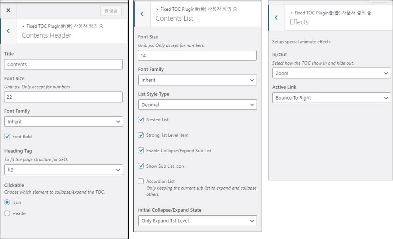Uncheck Show Sub List Icon
The image size is (393, 239).
tap(141, 166)
